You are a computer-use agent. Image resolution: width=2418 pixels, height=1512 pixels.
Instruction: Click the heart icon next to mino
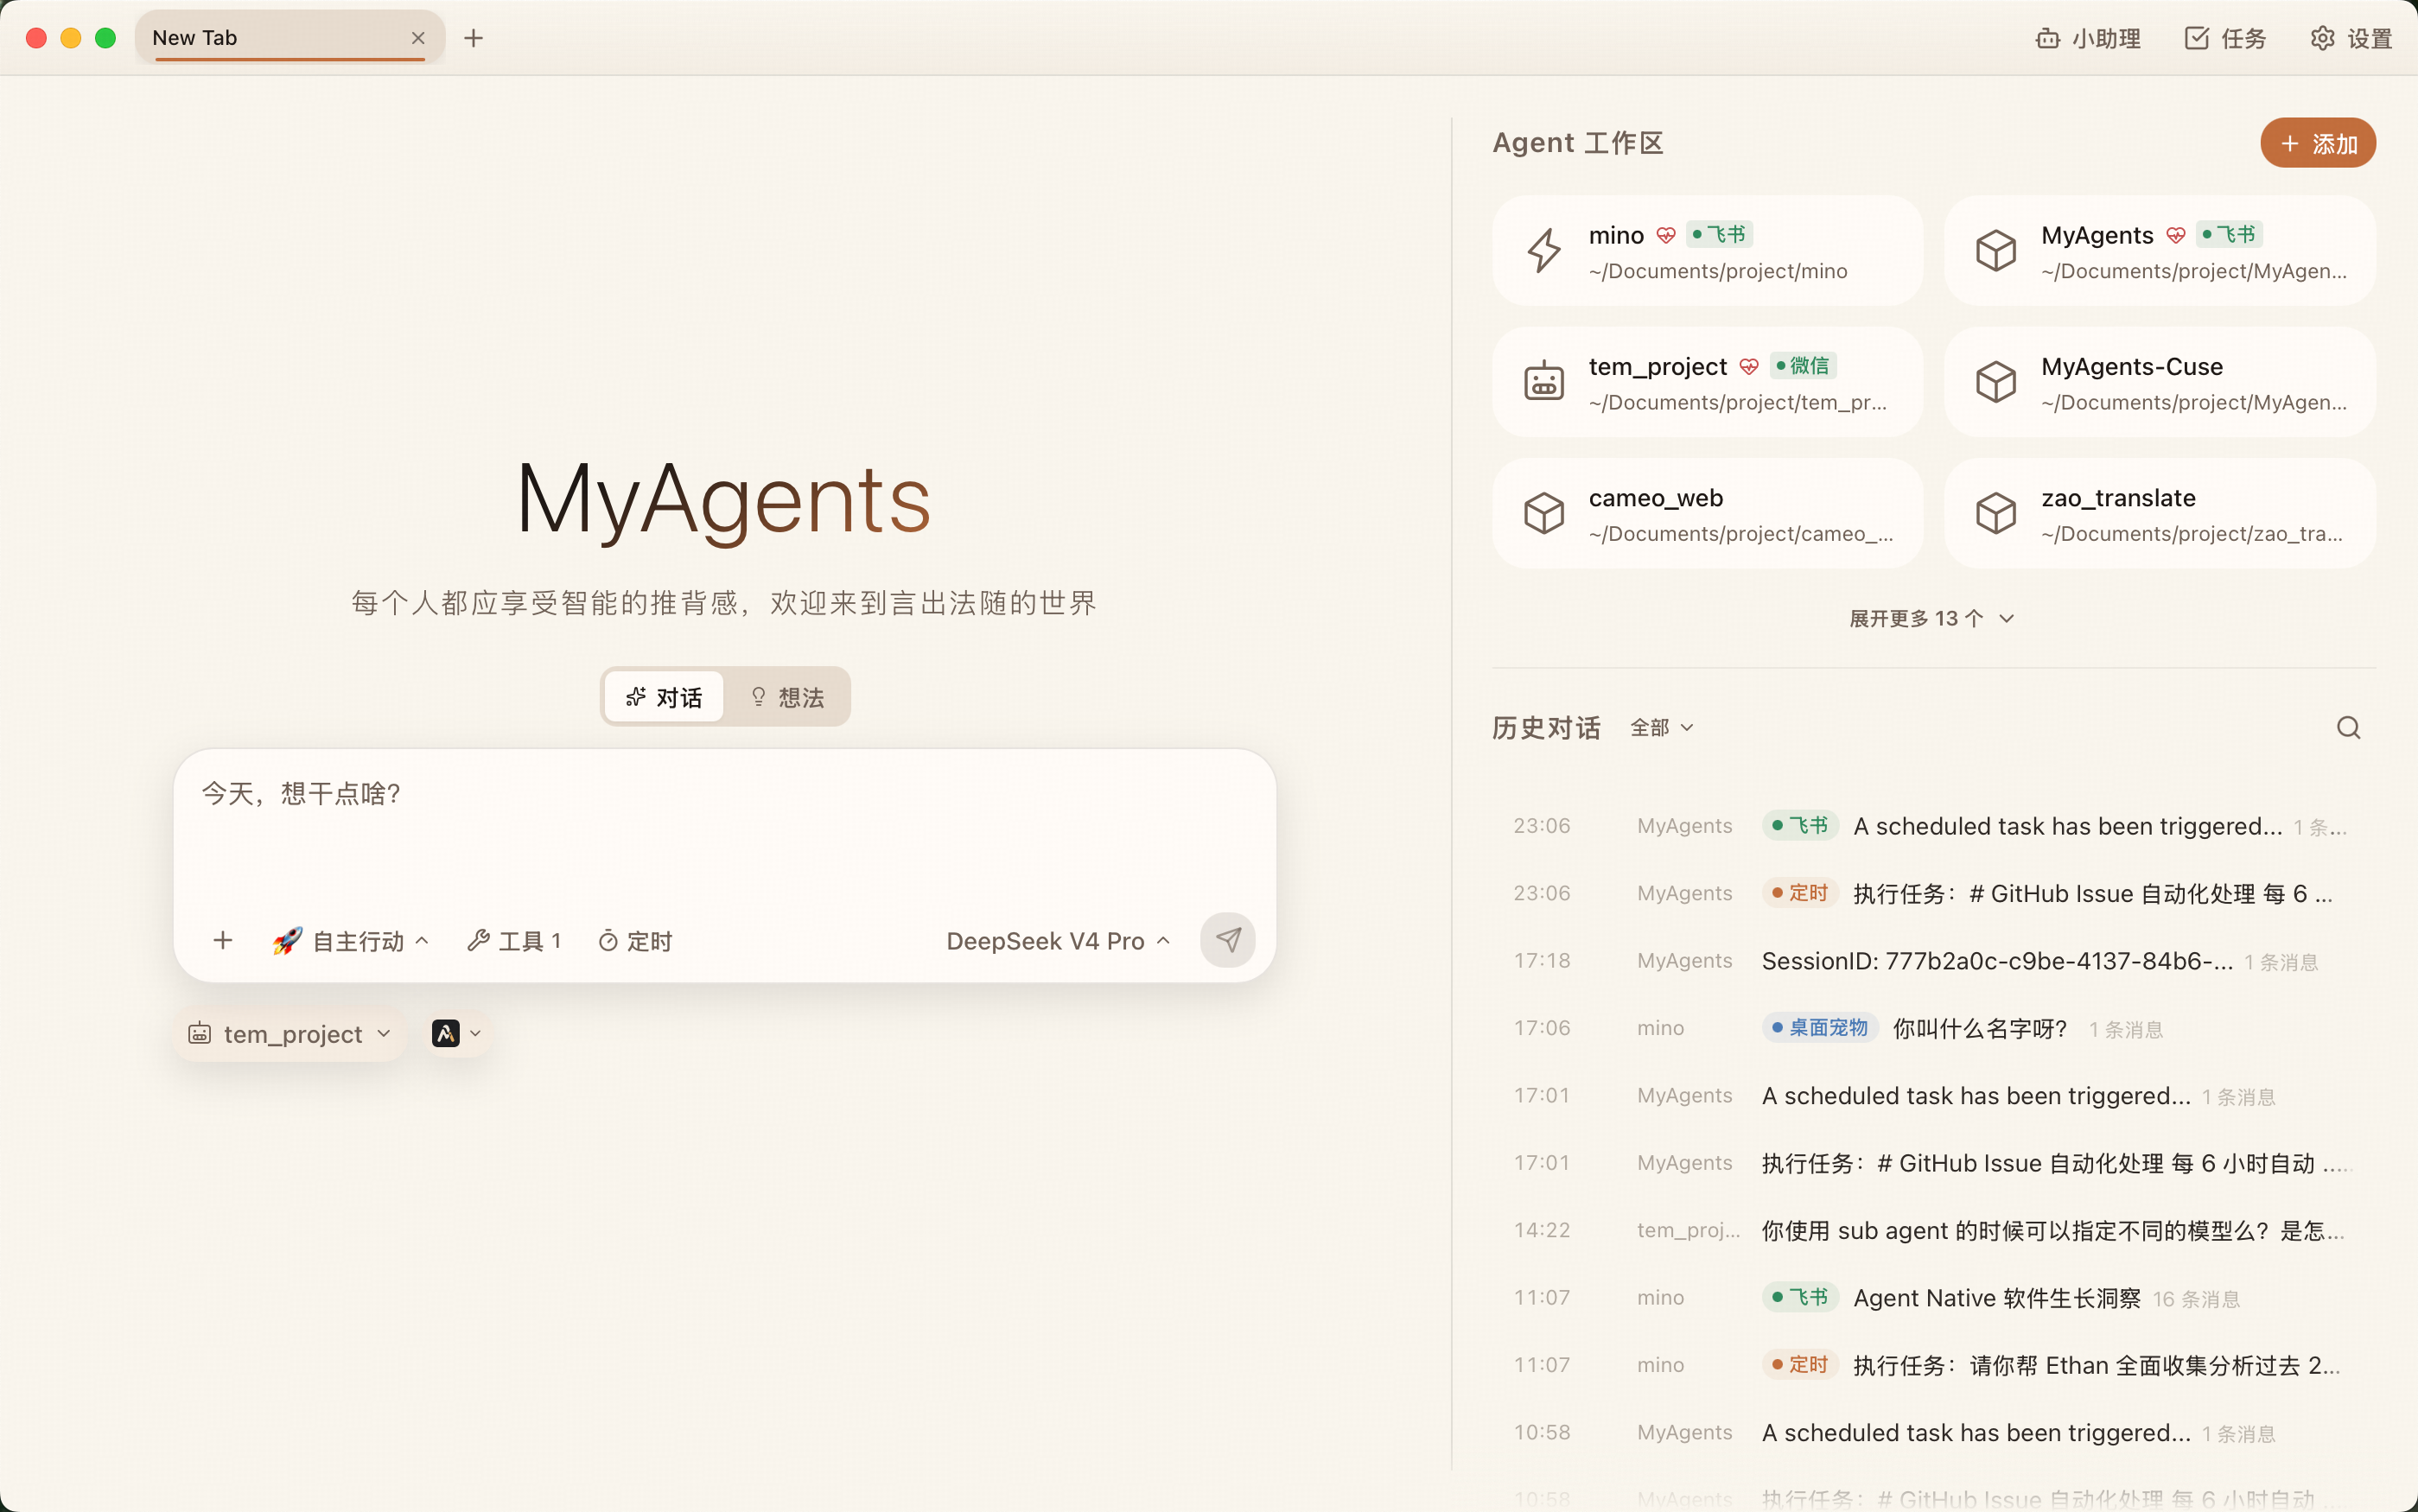[x=1665, y=235]
